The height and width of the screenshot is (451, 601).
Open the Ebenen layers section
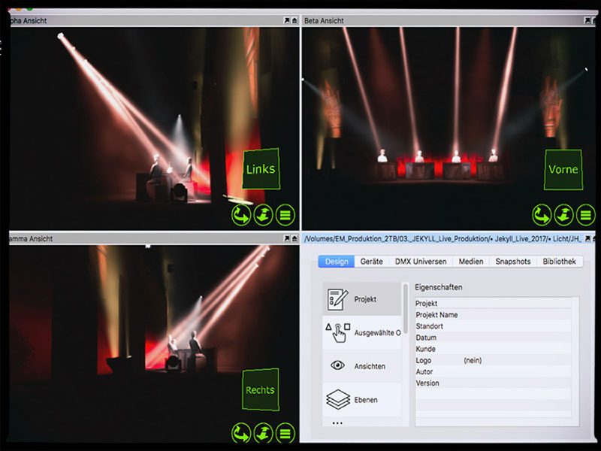362,399
